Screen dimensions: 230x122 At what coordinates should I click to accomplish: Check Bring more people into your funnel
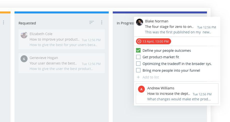click(x=138, y=70)
